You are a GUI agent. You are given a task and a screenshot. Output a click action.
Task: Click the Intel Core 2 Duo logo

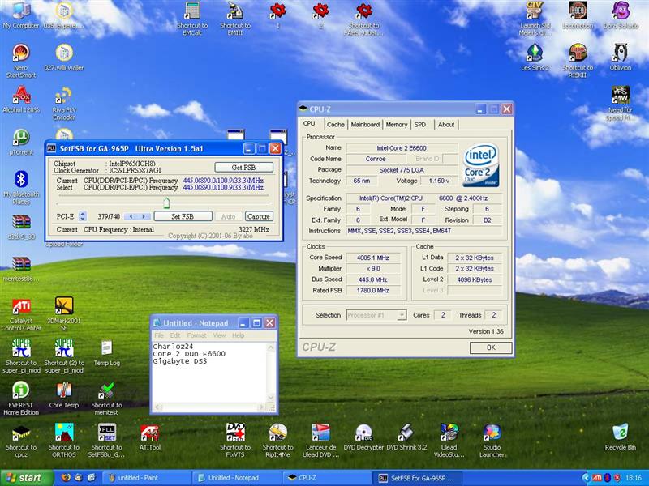pyautogui.click(x=480, y=165)
